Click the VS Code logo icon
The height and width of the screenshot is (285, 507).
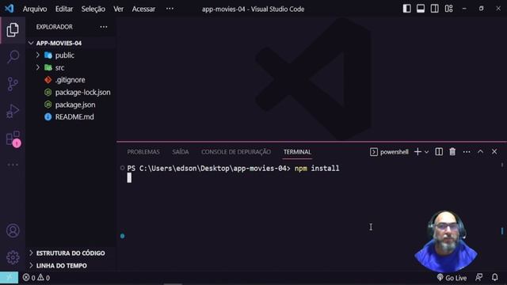pyautogui.click(x=9, y=9)
